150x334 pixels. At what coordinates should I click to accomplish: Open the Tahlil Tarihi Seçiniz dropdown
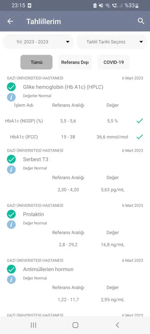click(112, 42)
